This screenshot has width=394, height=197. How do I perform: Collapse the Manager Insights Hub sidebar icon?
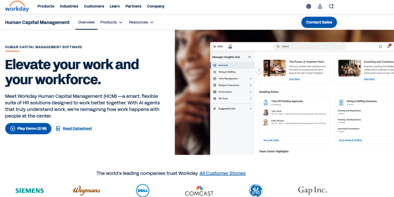pos(249,57)
